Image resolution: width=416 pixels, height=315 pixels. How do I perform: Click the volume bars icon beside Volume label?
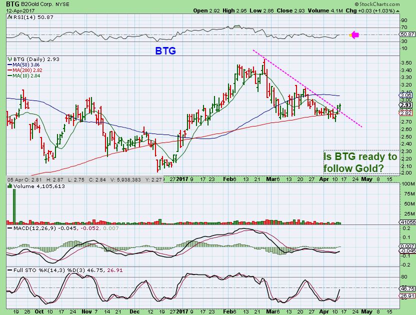10,186
